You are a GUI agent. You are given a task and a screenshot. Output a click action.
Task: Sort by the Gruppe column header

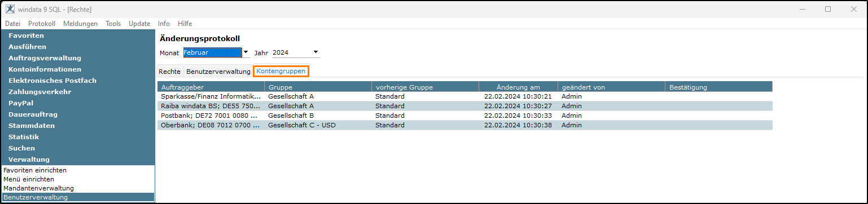coord(318,87)
